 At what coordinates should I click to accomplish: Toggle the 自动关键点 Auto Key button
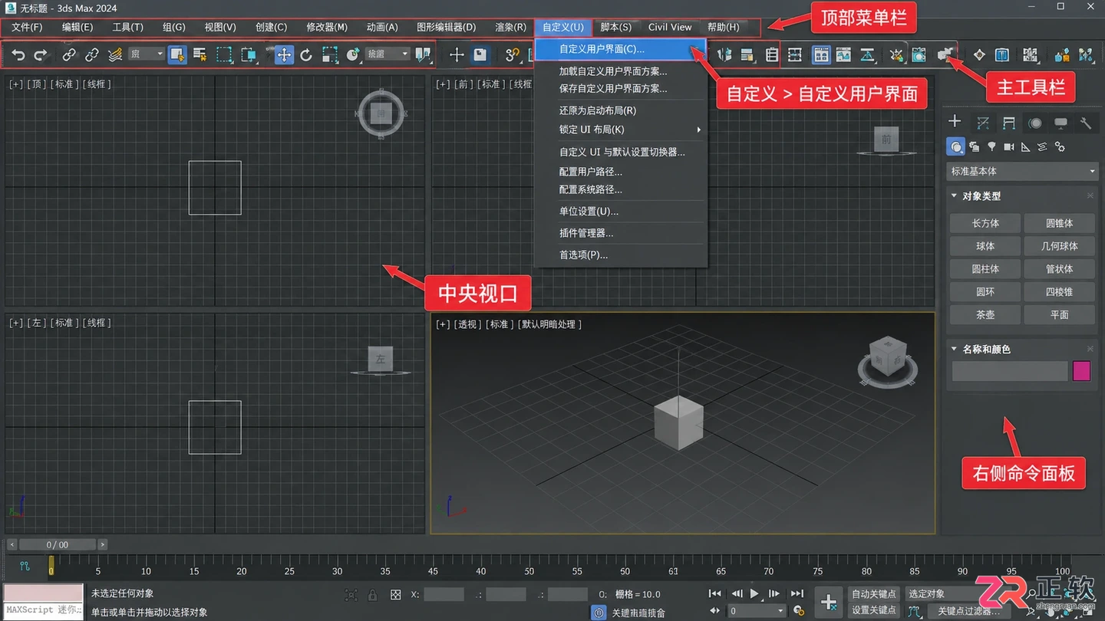[x=874, y=594]
